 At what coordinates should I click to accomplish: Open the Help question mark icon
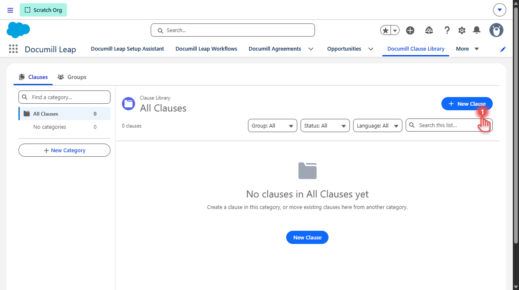[447, 30]
